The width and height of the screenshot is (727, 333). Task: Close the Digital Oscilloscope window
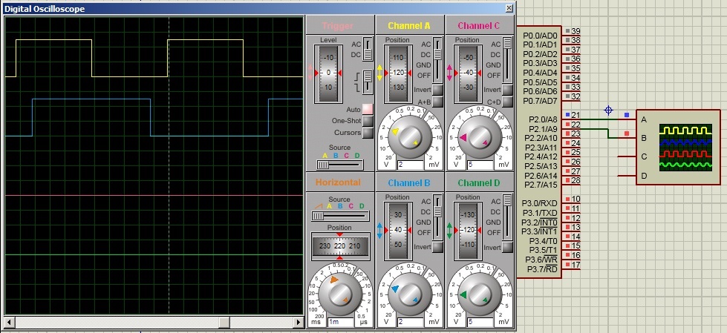tap(509, 8)
